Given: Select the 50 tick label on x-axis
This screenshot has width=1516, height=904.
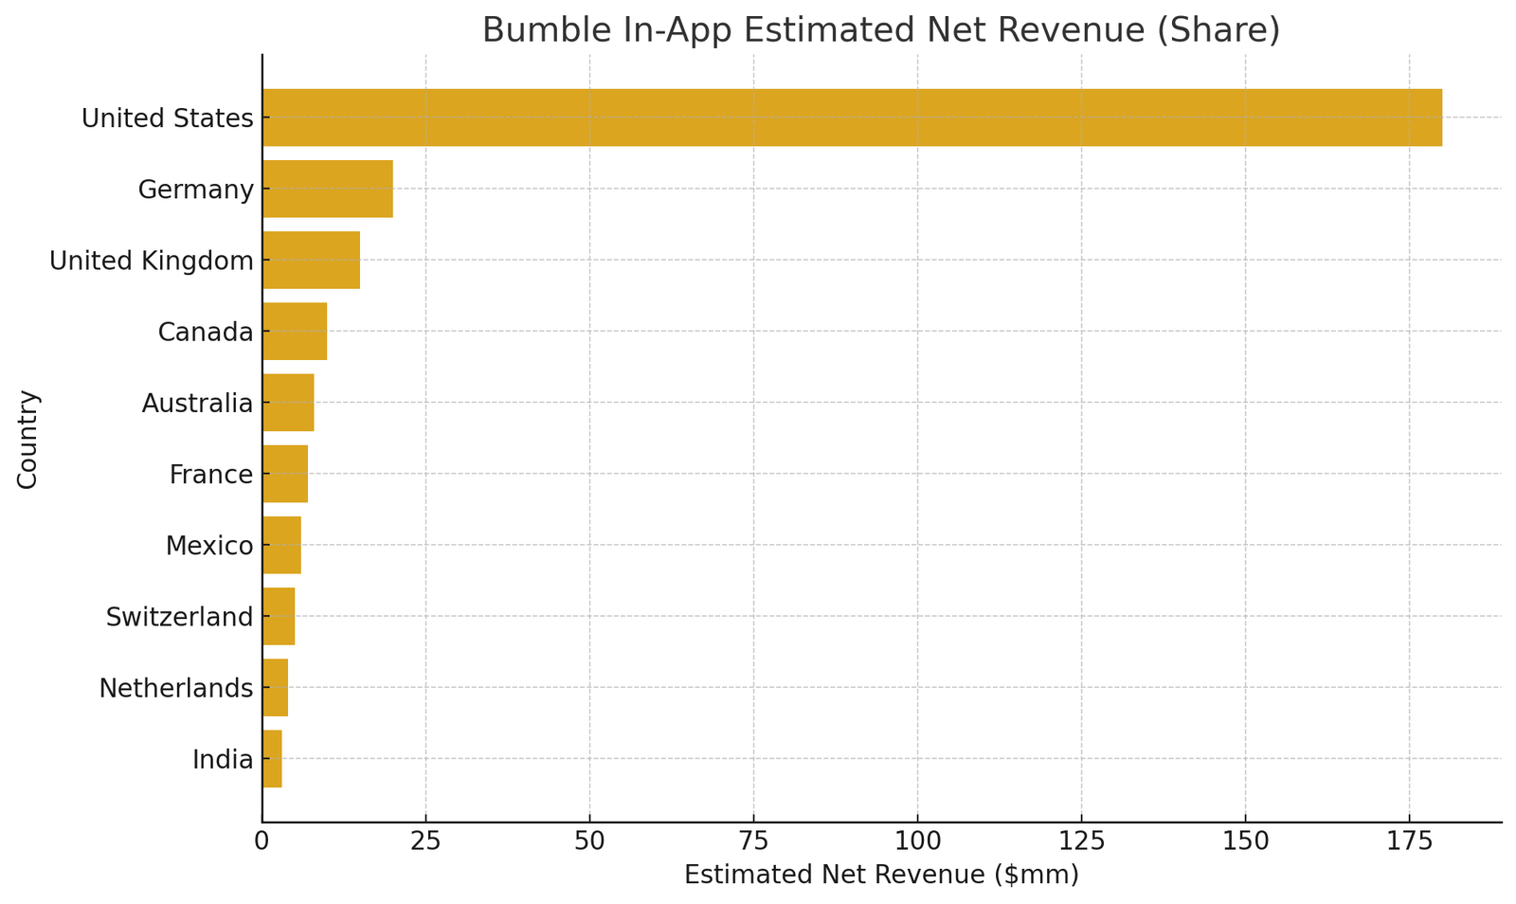Looking at the screenshot, I should [x=589, y=841].
